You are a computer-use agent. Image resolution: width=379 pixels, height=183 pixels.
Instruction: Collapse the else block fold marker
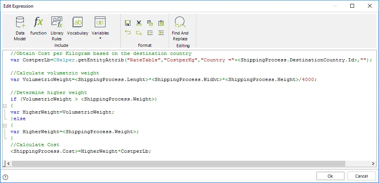(5, 125)
